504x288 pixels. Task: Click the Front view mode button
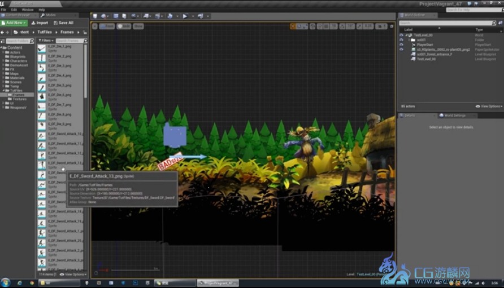pyautogui.click(x=107, y=26)
